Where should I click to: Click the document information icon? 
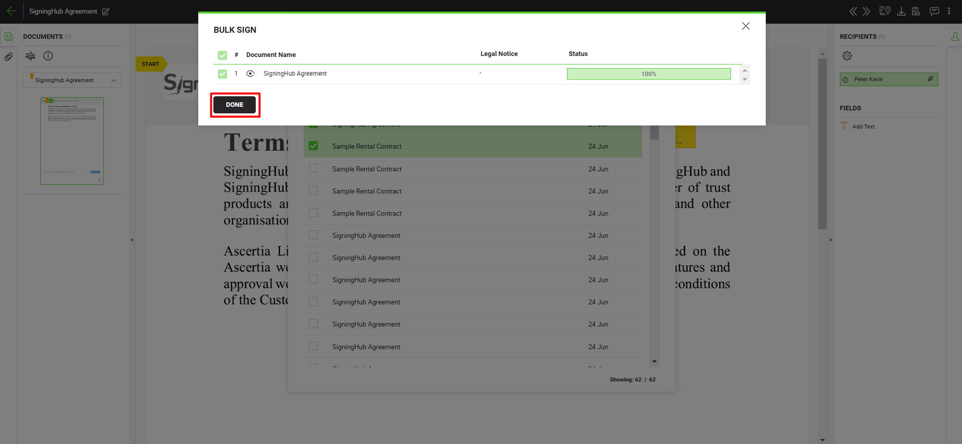coord(48,56)
